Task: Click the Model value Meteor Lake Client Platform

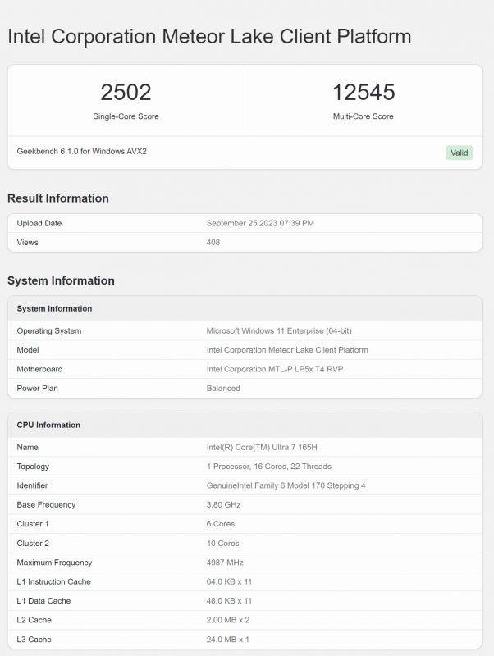Action: [287, 350]
